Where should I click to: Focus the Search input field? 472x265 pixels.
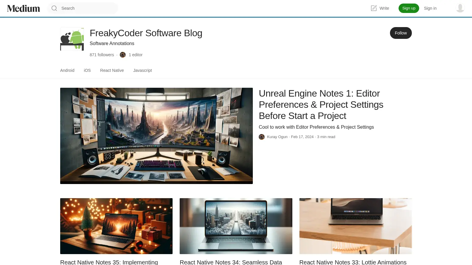[x=88, y=8]
